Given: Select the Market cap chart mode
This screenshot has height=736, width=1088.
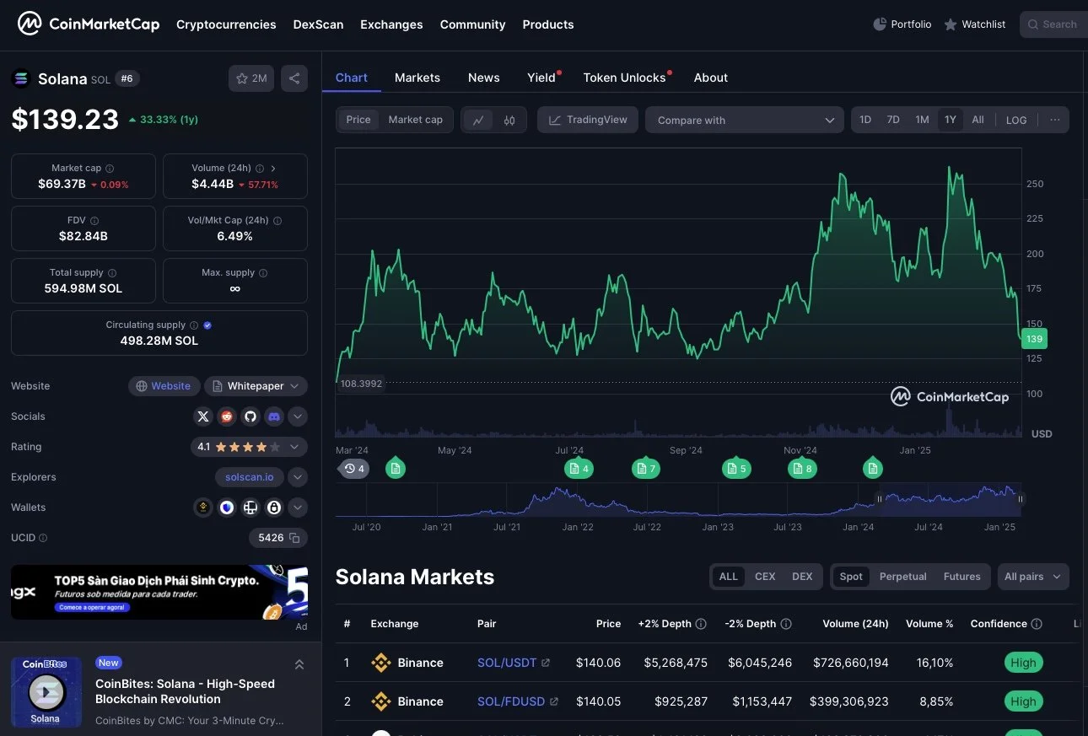Looking at the screenshot, I should (x=415, y=120).
